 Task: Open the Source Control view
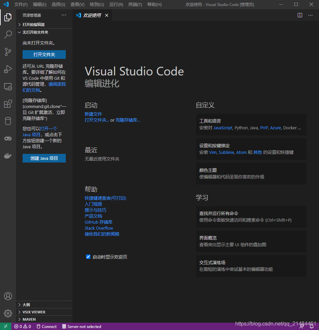click(8, 52)
